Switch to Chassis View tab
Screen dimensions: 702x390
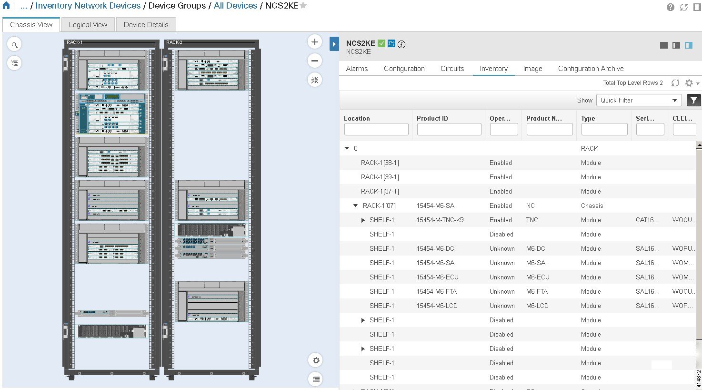click(31, 25)
